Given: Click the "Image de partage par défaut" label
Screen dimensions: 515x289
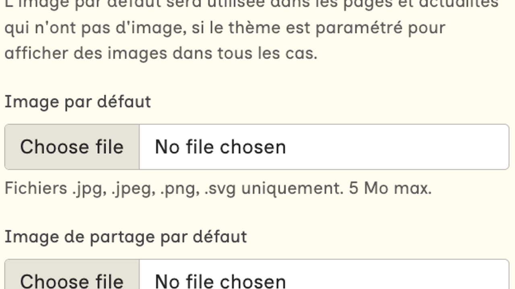Looking at the screenshot, I should [126, 237].
